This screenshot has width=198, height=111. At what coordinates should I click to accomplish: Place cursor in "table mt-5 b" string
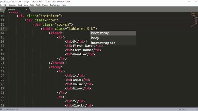[x=81, y=29]
